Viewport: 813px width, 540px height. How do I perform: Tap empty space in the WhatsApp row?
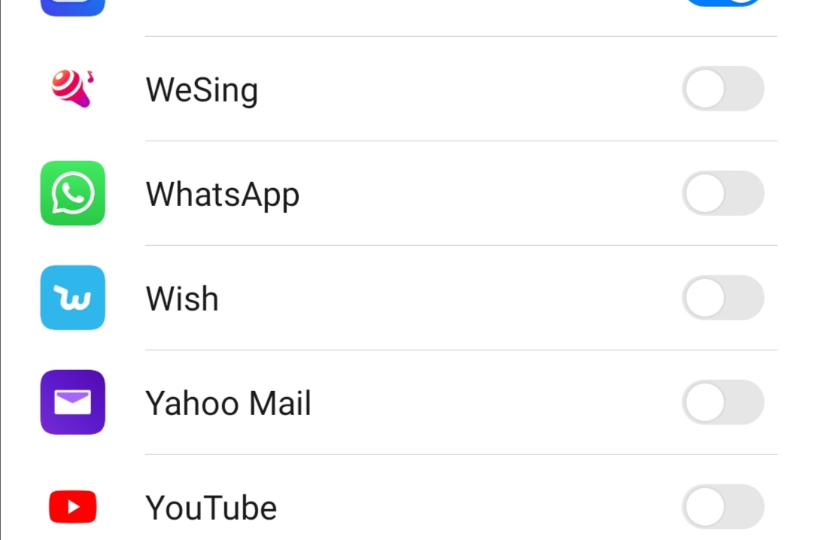489,193
